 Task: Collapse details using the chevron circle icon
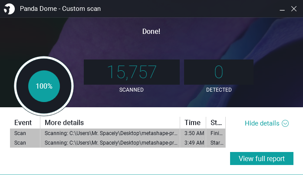click(285, 123)
